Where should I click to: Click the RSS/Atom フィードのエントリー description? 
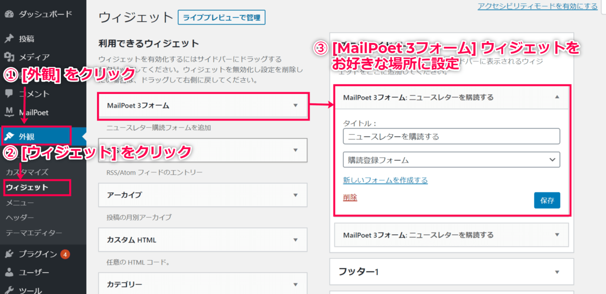click(155, 172)
